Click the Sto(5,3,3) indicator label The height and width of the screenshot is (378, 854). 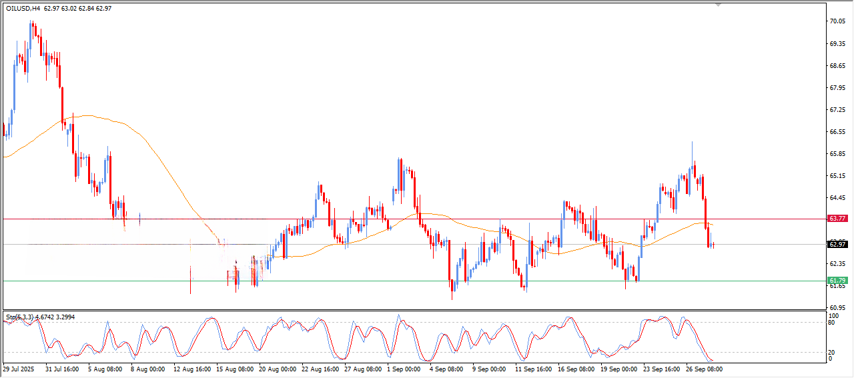pos(19,315)
